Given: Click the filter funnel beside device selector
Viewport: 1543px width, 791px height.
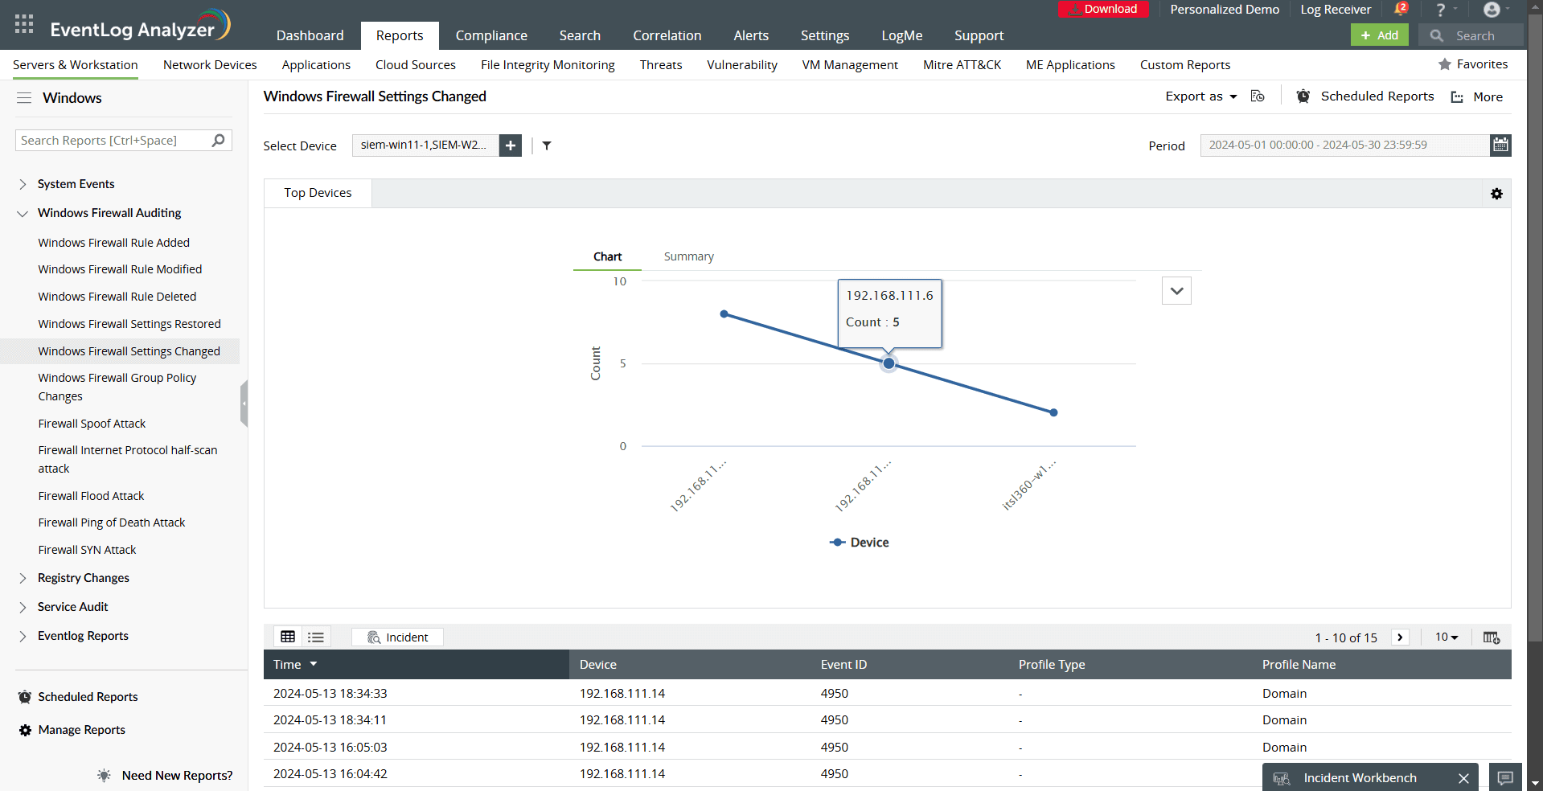Looking at the screenshot, I should click(x=547, y=145).
